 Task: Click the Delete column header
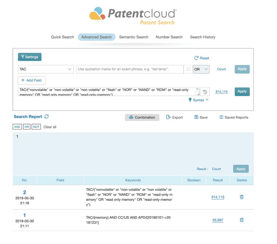[242, 180]
